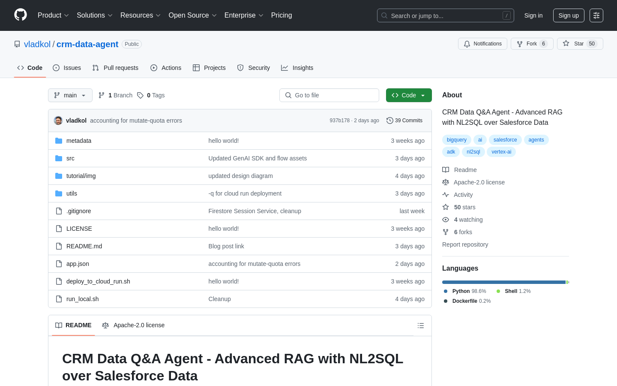
Task: Click the Fork icon button
Action: pos(520,44)
